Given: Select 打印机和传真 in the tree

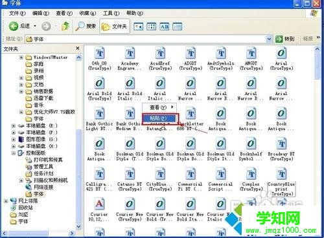Looking at the screenshot, I should tap(48, 160).
